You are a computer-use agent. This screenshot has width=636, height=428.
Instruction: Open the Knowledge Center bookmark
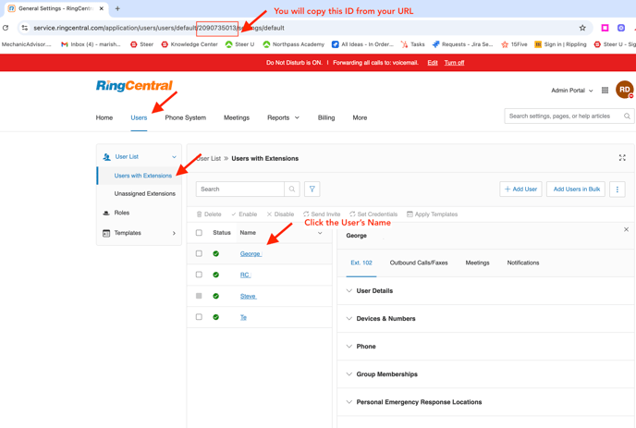tap(190, 44)
